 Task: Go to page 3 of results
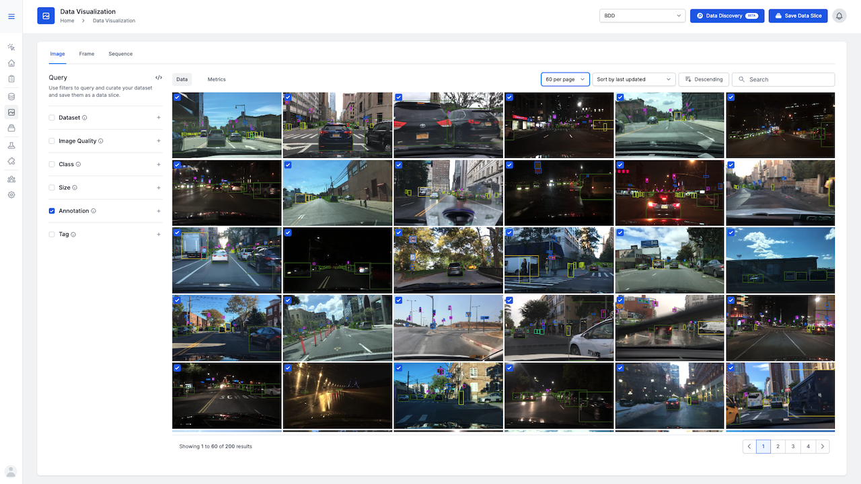793,446
